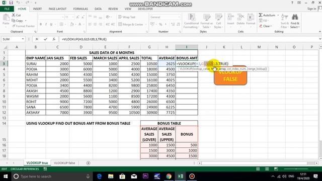This screenshot has height=181, width=322.
Task: Click Format as Table icon
Action: [207, 18]
